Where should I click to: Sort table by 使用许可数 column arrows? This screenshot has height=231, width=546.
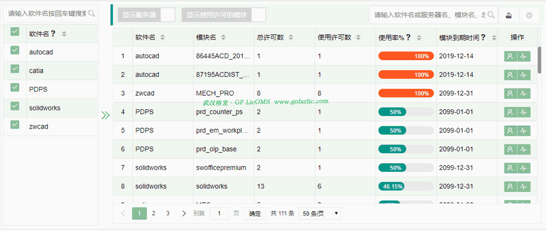click(x=358, y=37)
